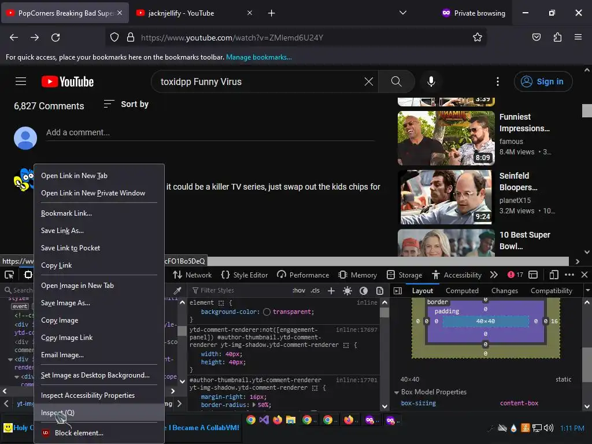Select Save Image As... entry
The image size is (592, 444).
[x=99, y=303]
